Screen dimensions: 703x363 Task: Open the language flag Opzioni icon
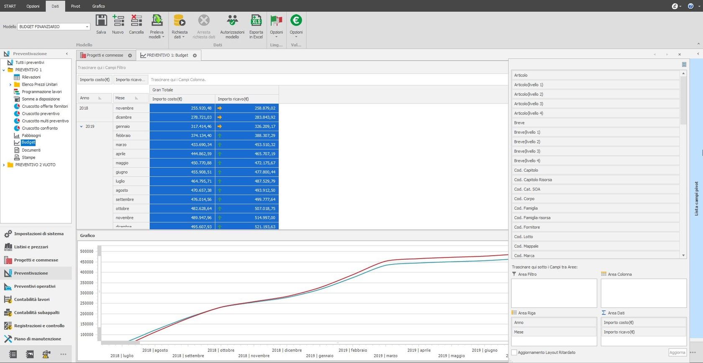276,21
